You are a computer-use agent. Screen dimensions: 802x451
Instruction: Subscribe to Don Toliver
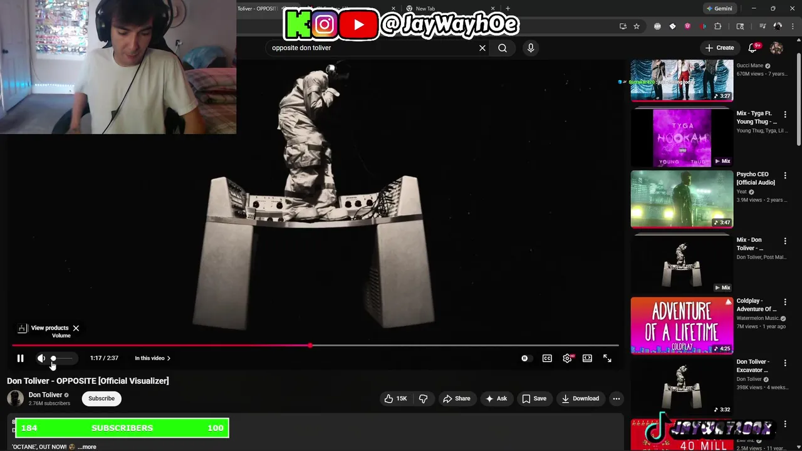pos(102,398)
